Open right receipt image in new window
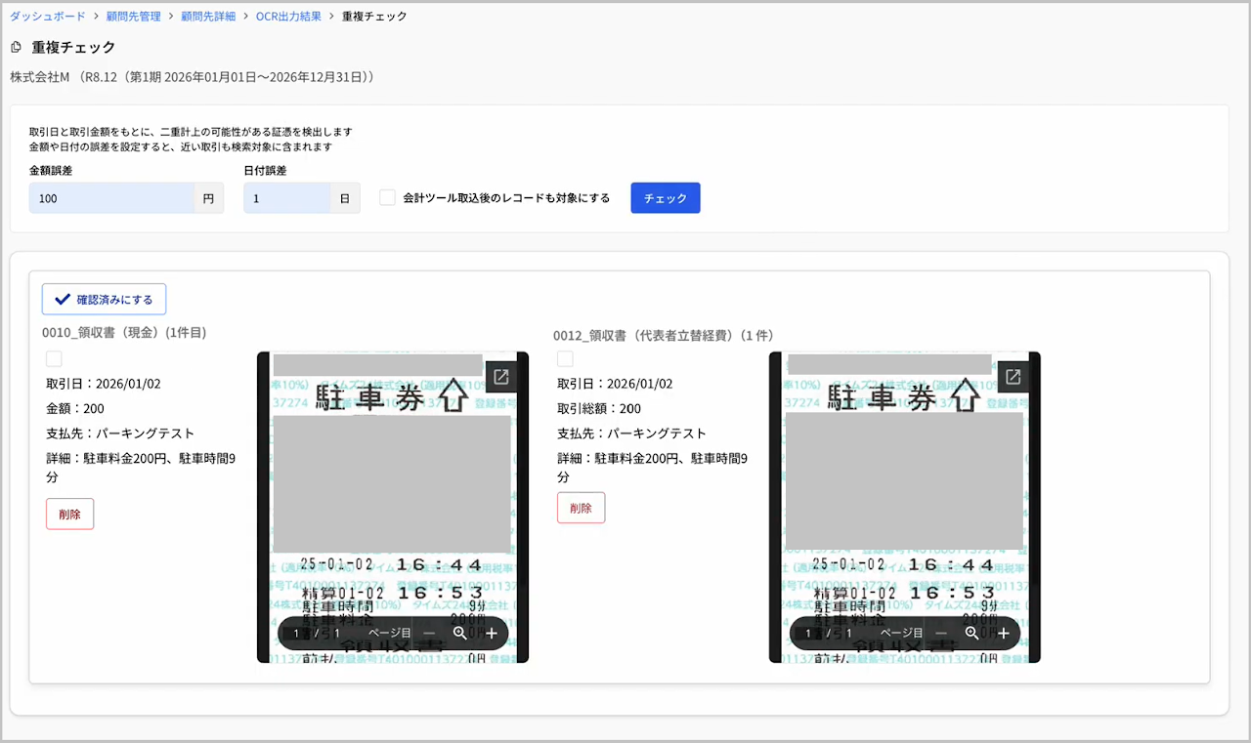The height and width of the screenshot is (743, 1251). (x=1013, y=377)
